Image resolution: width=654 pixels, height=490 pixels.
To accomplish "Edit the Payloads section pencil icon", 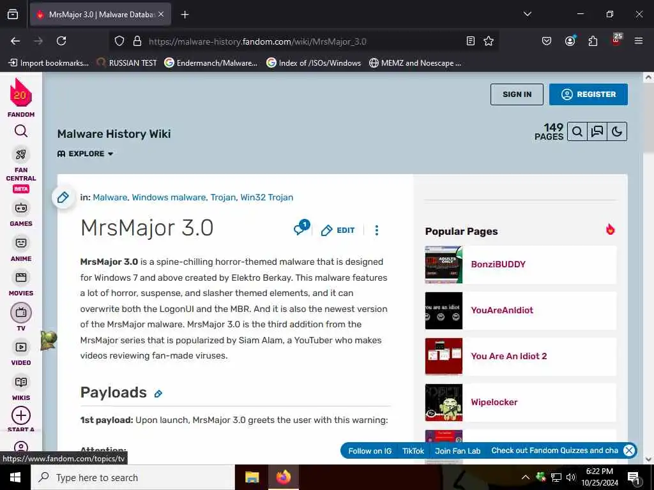I will point(158,394).
